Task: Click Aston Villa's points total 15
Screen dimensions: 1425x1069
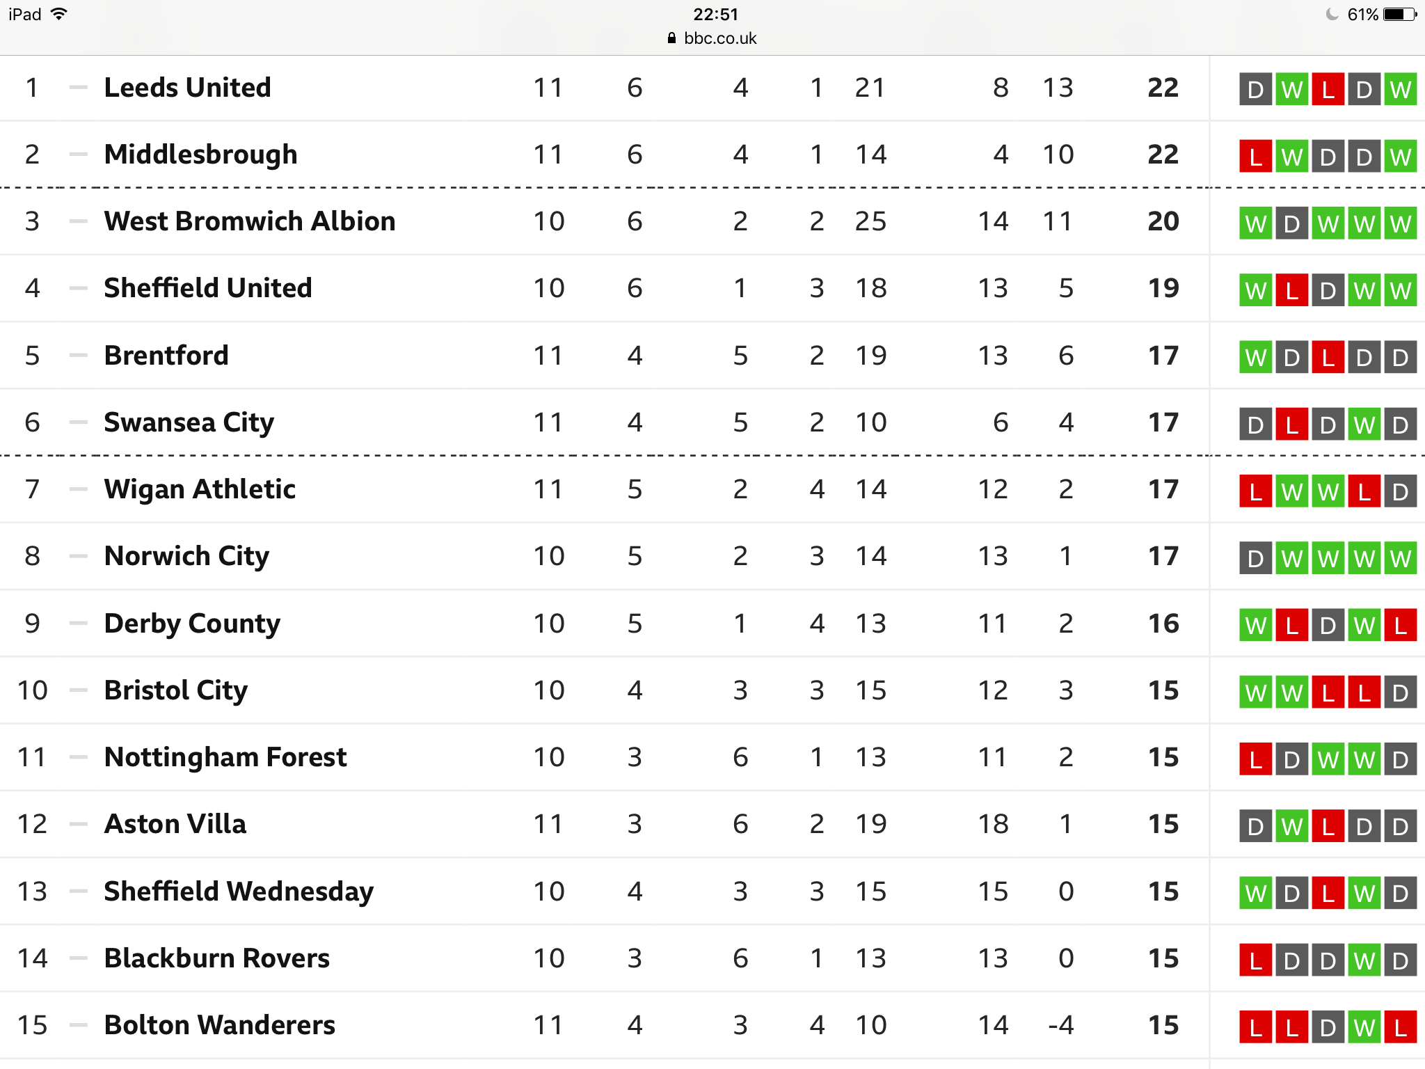Action: pyautogui.click(x=1163, y=825)
